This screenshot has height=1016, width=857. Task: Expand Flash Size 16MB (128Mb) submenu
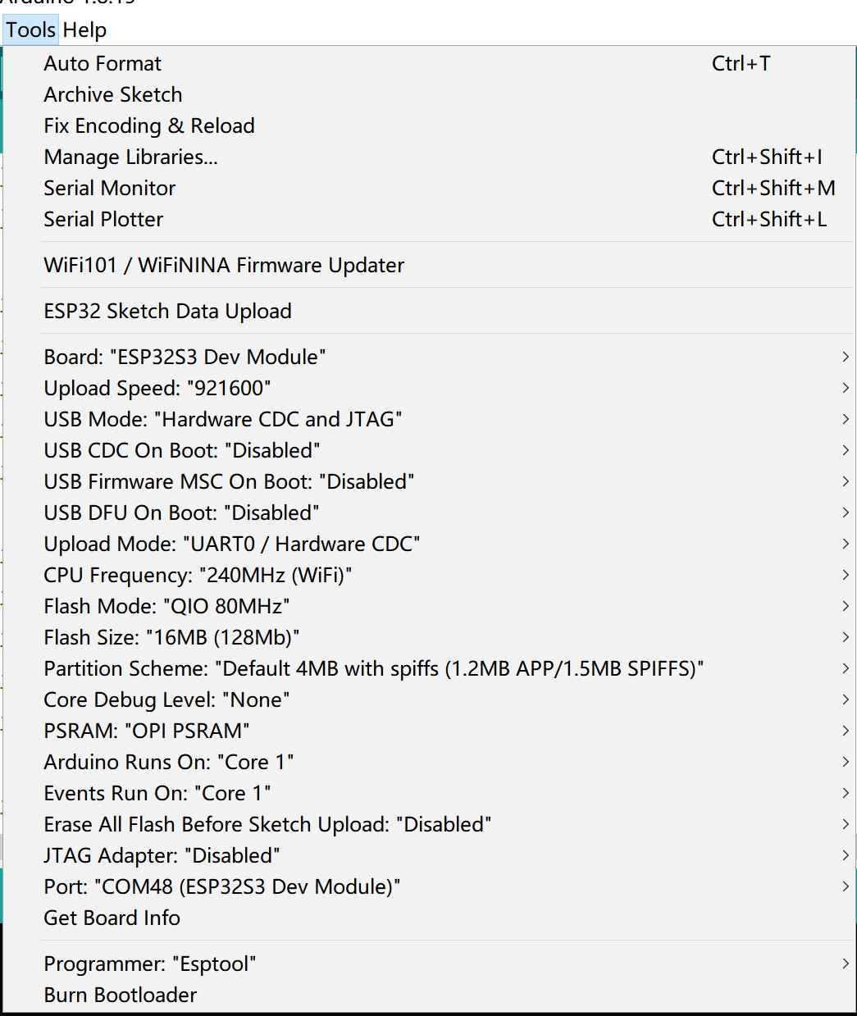tap(429, 637)
